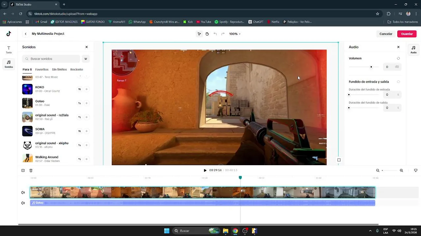Click the My Multimedia Project title
The image size is (421, 236).
coord(48,34)
